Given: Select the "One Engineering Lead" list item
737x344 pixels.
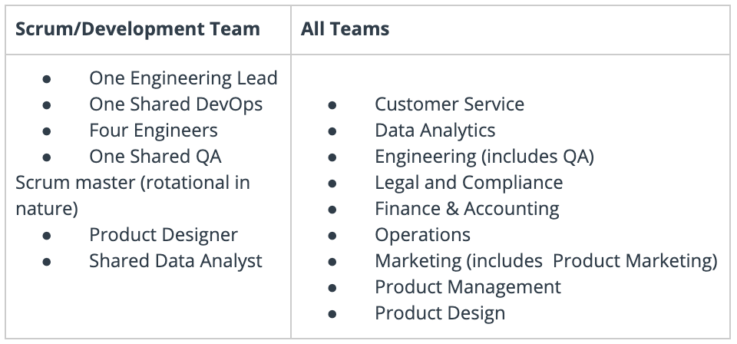Looking at the screenshot, I should pyautogui.click(x=183, y=78).
